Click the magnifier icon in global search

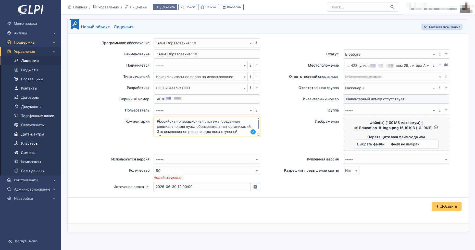pos(392,7)
